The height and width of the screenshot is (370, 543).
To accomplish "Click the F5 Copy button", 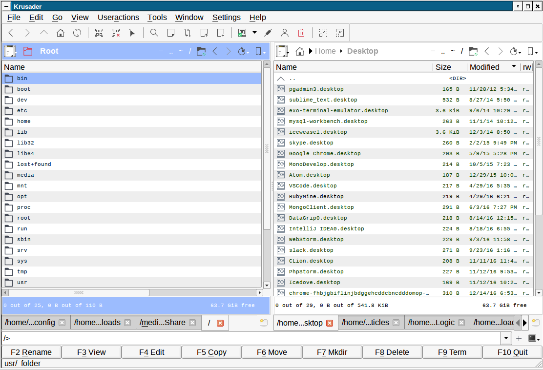I will 211,352.
